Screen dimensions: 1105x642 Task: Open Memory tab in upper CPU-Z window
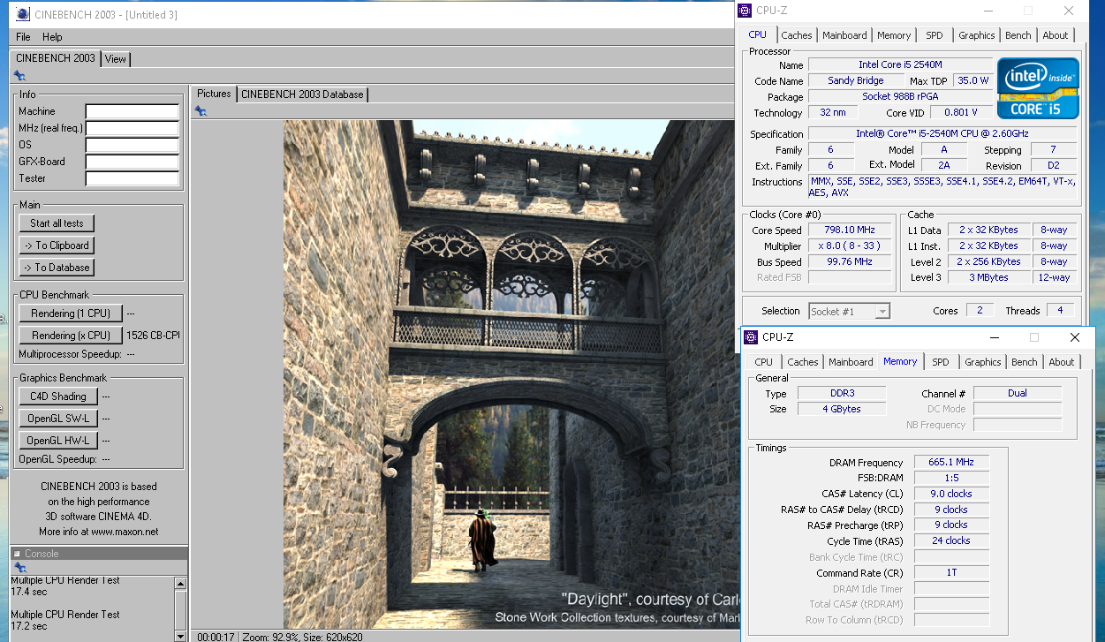894,35
